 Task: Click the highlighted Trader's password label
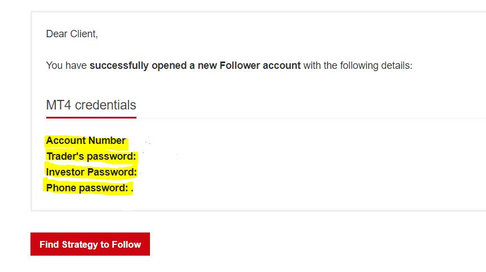pyautogui.click(x=91, y=156)
